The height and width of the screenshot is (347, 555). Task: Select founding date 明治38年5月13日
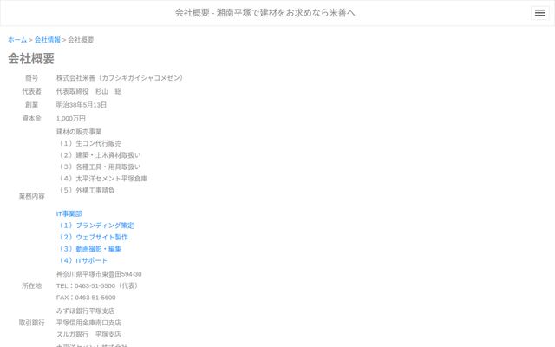[x=82, y=105]
